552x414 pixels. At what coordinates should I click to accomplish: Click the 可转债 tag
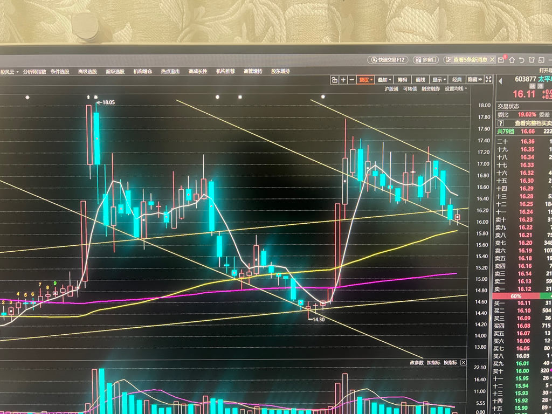[x=410, y=89]
